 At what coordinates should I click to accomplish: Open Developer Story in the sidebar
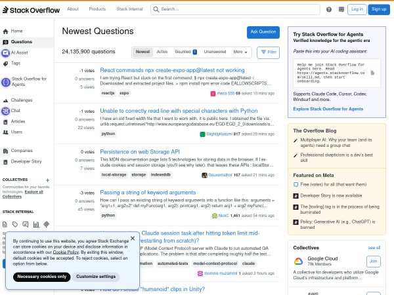[x=22, y=161]
